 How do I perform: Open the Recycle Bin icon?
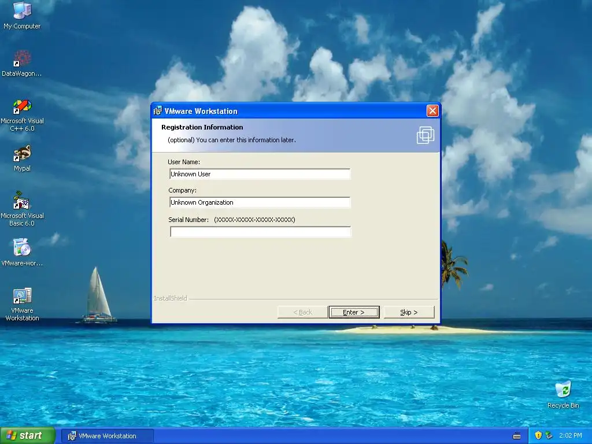coord(563,395)
